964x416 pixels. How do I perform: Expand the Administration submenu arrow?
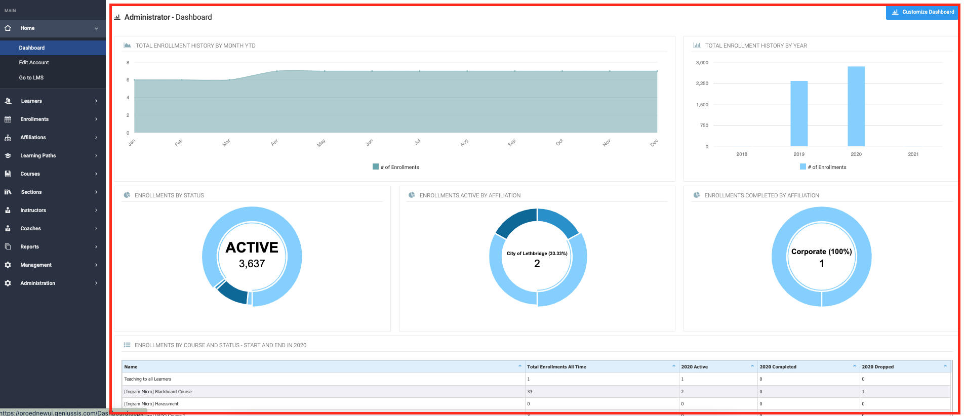click(96, 283)
